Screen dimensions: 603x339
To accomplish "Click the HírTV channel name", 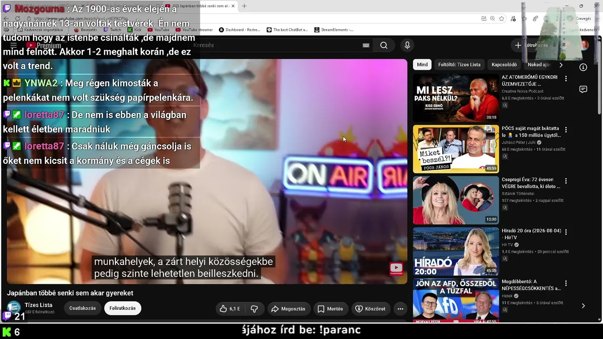I will click(507, 245).
